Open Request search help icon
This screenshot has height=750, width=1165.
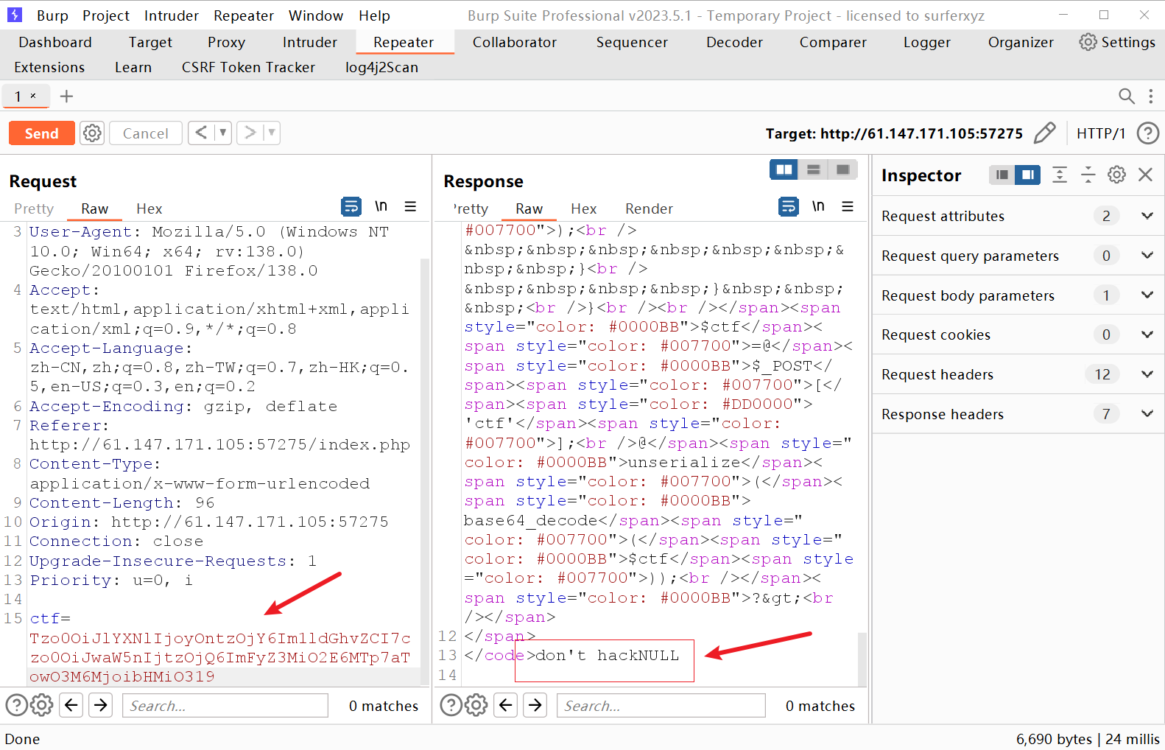[x=16, y=705]
